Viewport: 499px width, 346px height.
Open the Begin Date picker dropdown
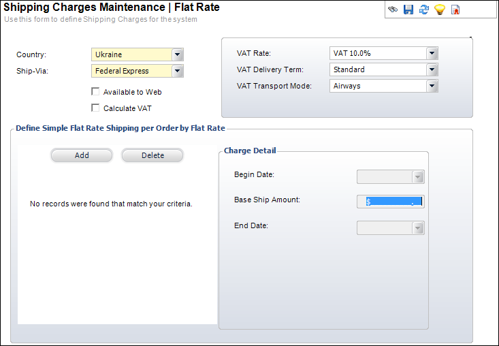pos(417,176)
